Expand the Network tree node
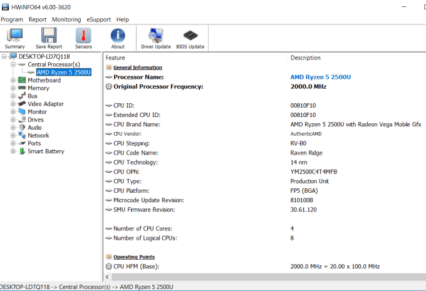The height and width of the screenshot is (291, 426). coord(13,135)
